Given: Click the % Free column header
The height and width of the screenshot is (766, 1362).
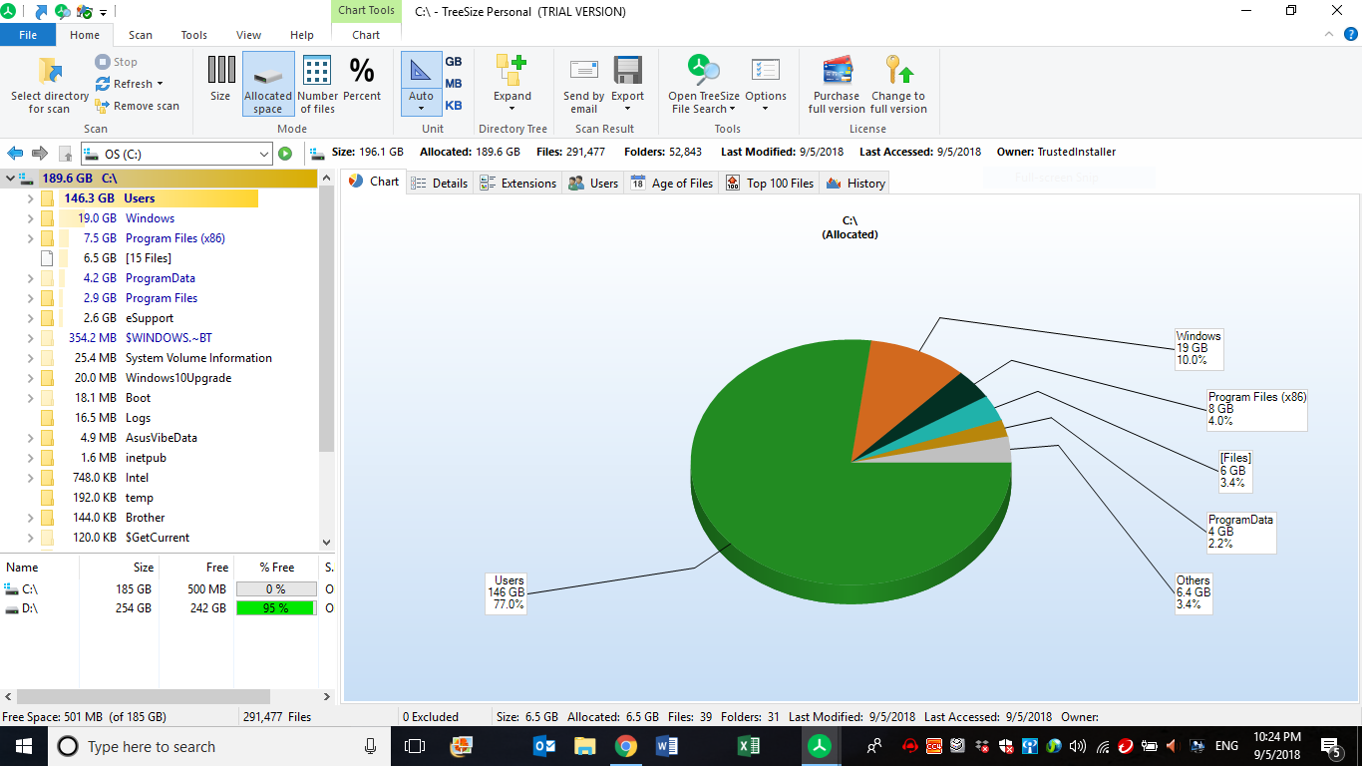Looking at the screenshot, I should (x=276, y=568).
